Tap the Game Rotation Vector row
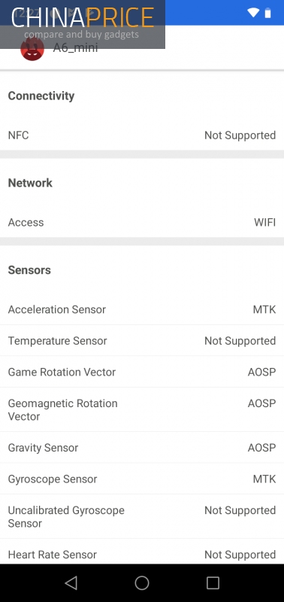Screen dimensions: 284x602 pyautogui.click(x=142, y=372)
